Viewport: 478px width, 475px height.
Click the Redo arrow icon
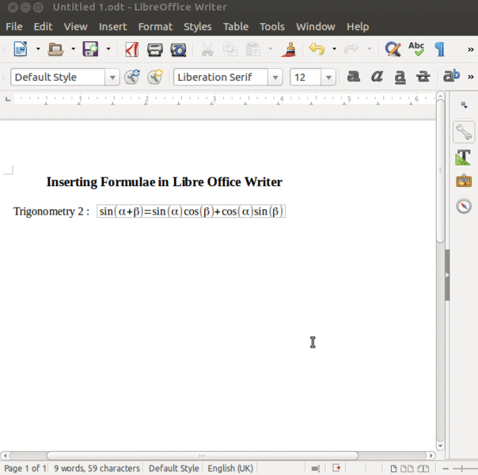351,49
